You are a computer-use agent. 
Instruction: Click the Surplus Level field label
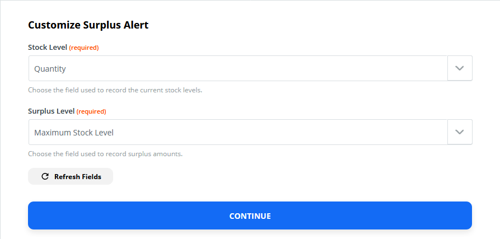coord(52,111)
